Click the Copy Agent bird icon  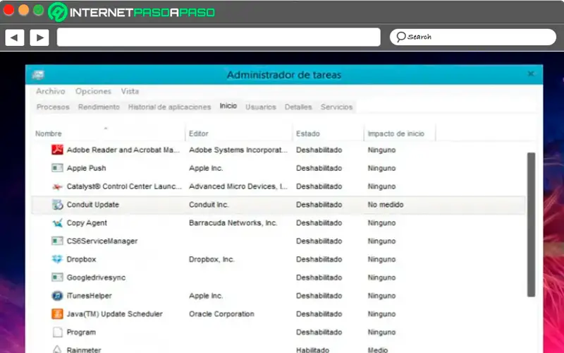tap(57, 223)
